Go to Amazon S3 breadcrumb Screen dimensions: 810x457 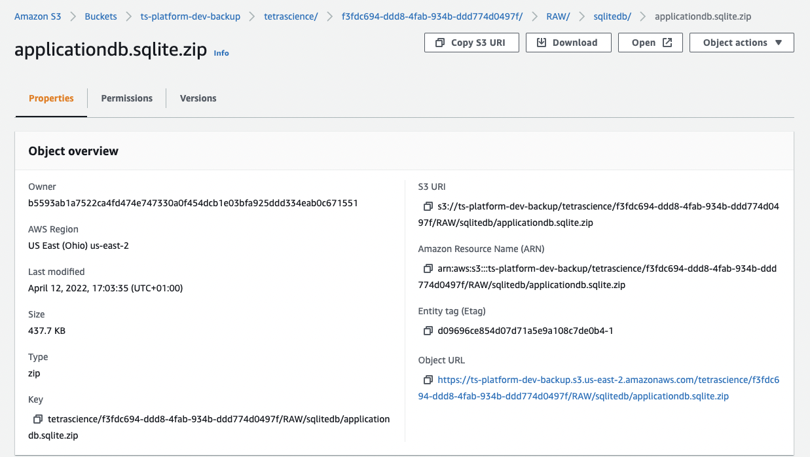[38, 16]
